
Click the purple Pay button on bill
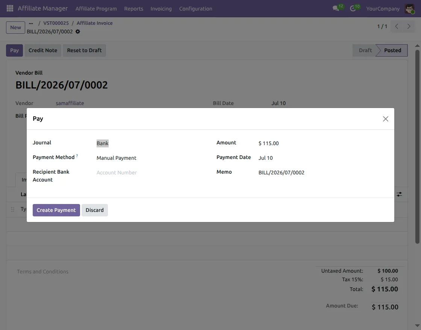[15, 50]
